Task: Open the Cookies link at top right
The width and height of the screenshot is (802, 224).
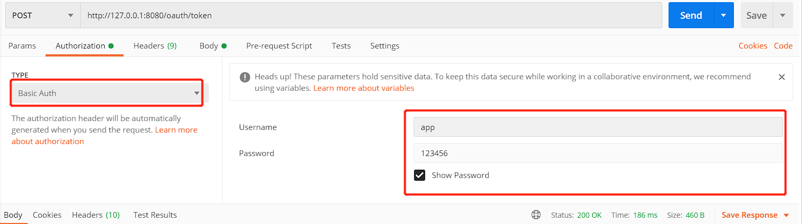Action: coord(752,45)
